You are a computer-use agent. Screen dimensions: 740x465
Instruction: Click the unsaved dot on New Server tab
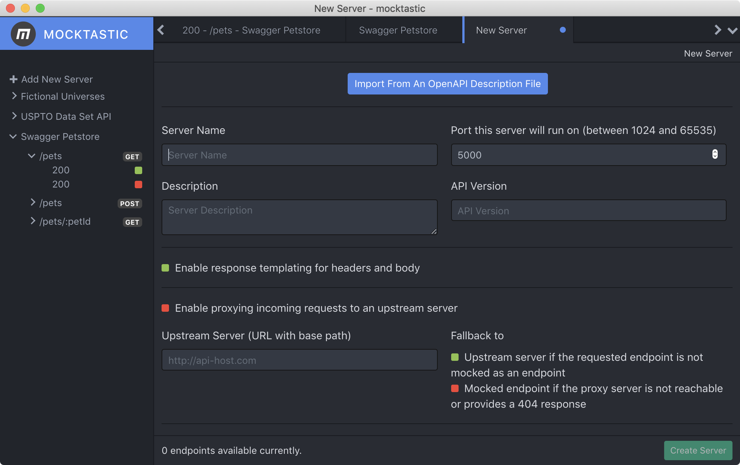[x=563, y=30]
